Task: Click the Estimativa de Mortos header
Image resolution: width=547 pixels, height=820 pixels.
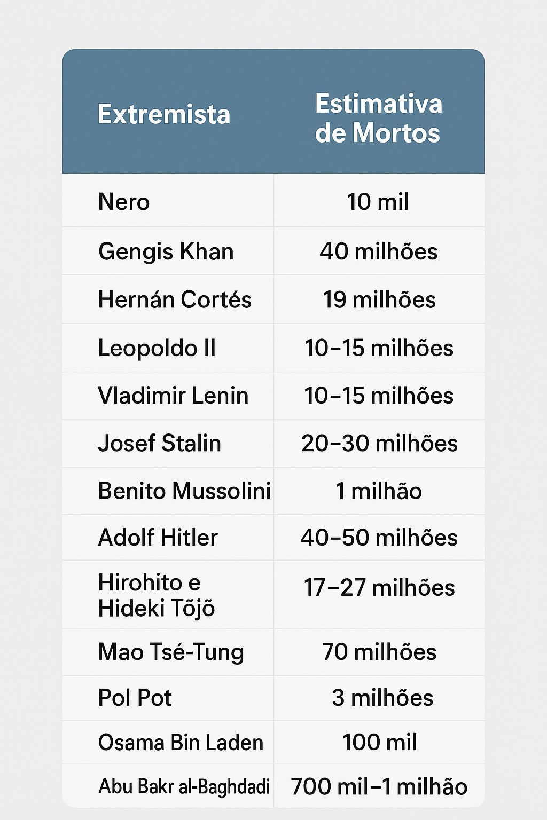Action: tap(378, 119)
